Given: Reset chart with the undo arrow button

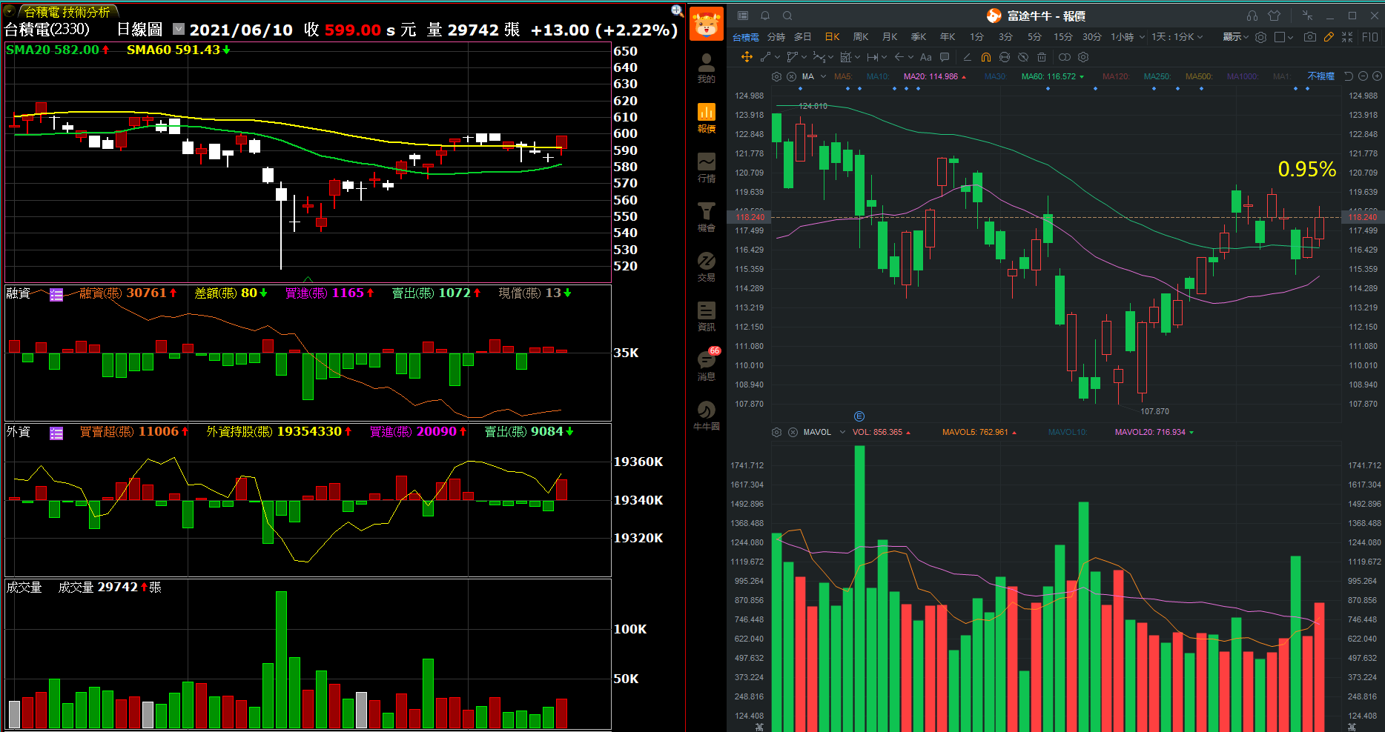Looking at the screenshot, I should point(1349,76).
